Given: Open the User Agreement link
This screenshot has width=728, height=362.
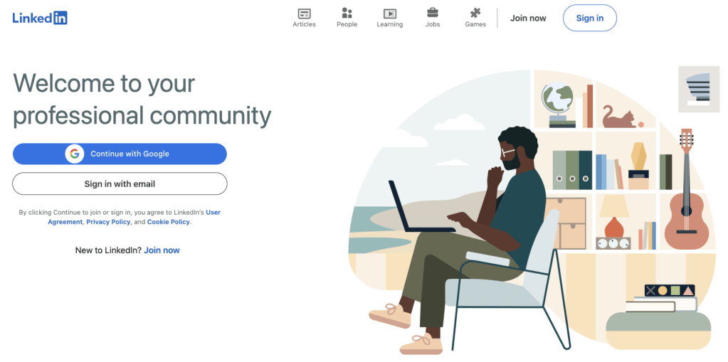Looking at the screenshot, I should click(134, 217).
